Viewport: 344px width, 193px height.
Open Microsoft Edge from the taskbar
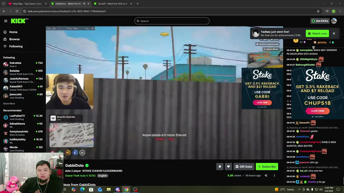coord(82,190)
